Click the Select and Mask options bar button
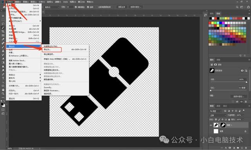Viewport: 251px width, 150px height. click(136, 7)
